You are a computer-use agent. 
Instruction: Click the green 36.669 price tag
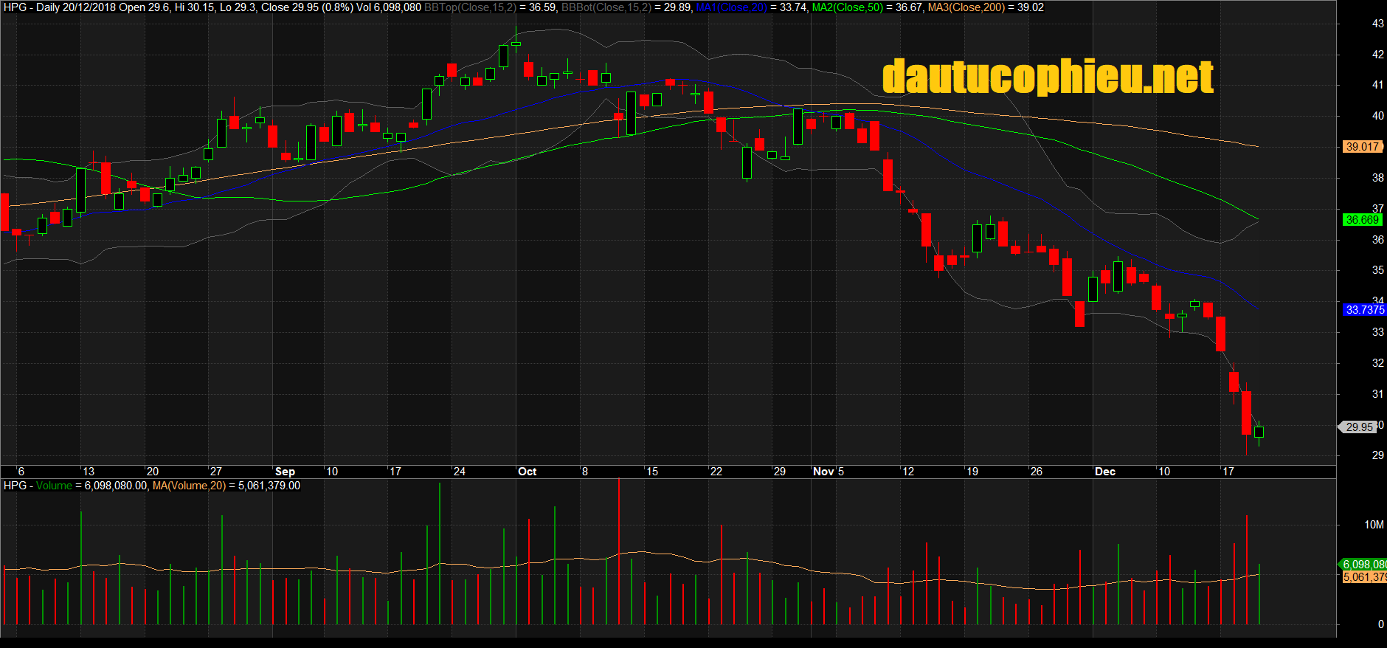[1362, 220]
